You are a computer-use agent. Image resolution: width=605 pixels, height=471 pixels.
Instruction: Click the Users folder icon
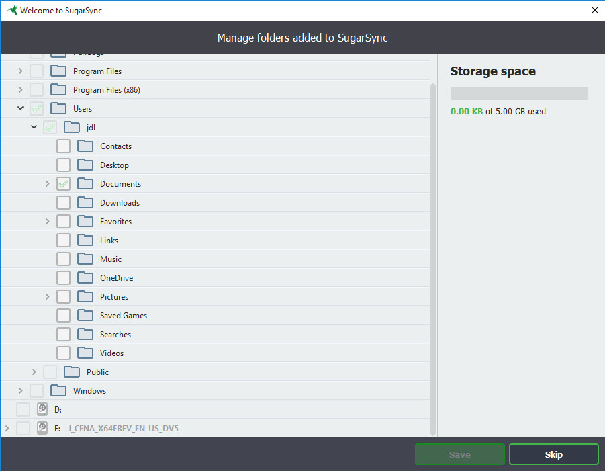click(x=58, y=108)
